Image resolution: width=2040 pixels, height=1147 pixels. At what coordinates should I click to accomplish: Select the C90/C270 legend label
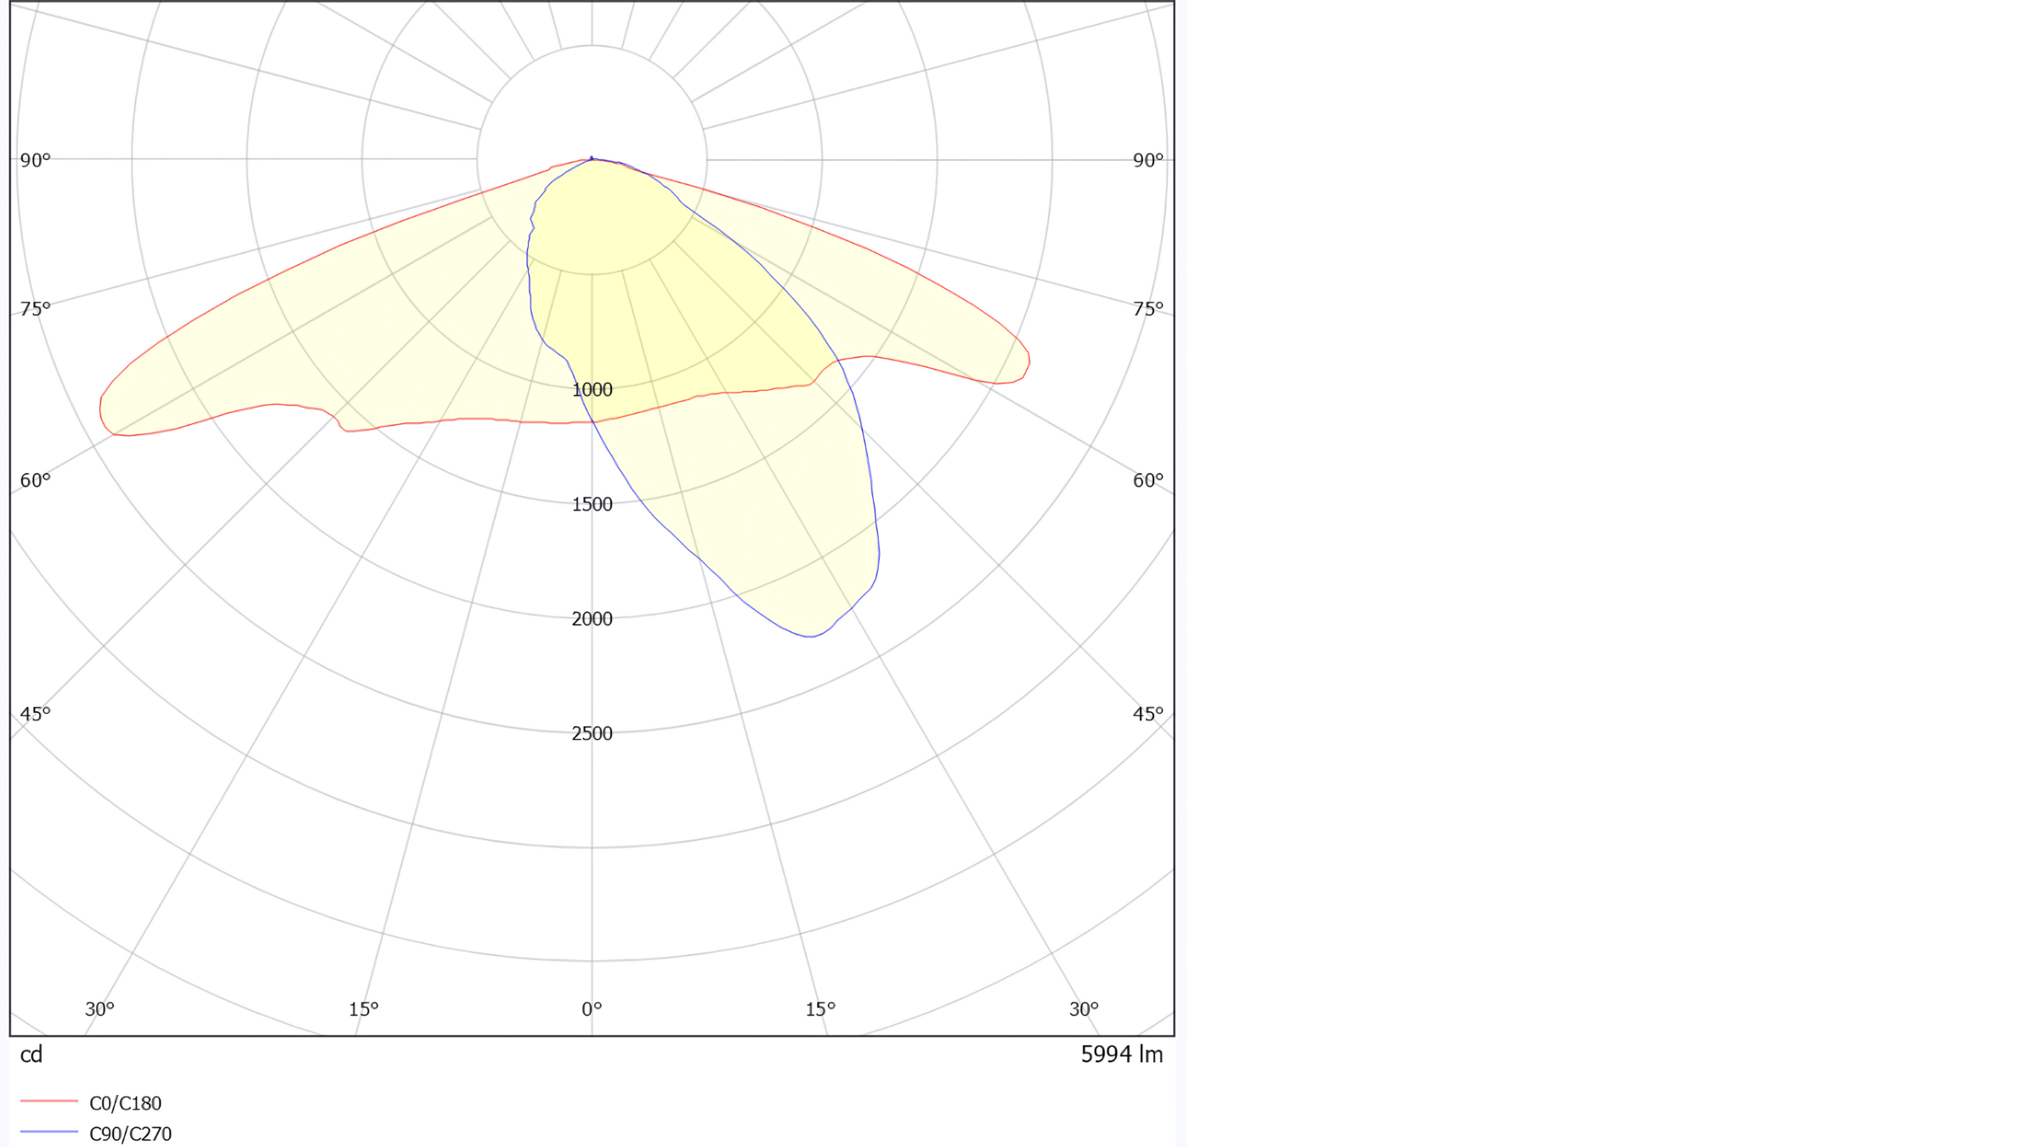pyautogui.click(x=130, y=1133)
